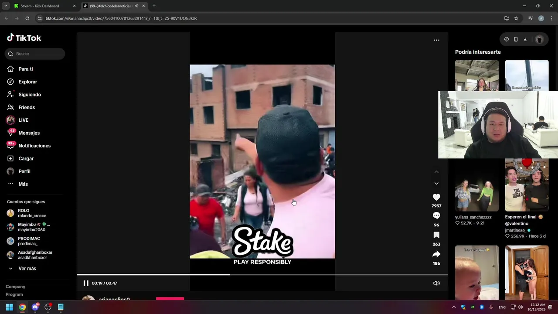Bookmark the video to favorites
558x314 pixels.
coord(436,235)
